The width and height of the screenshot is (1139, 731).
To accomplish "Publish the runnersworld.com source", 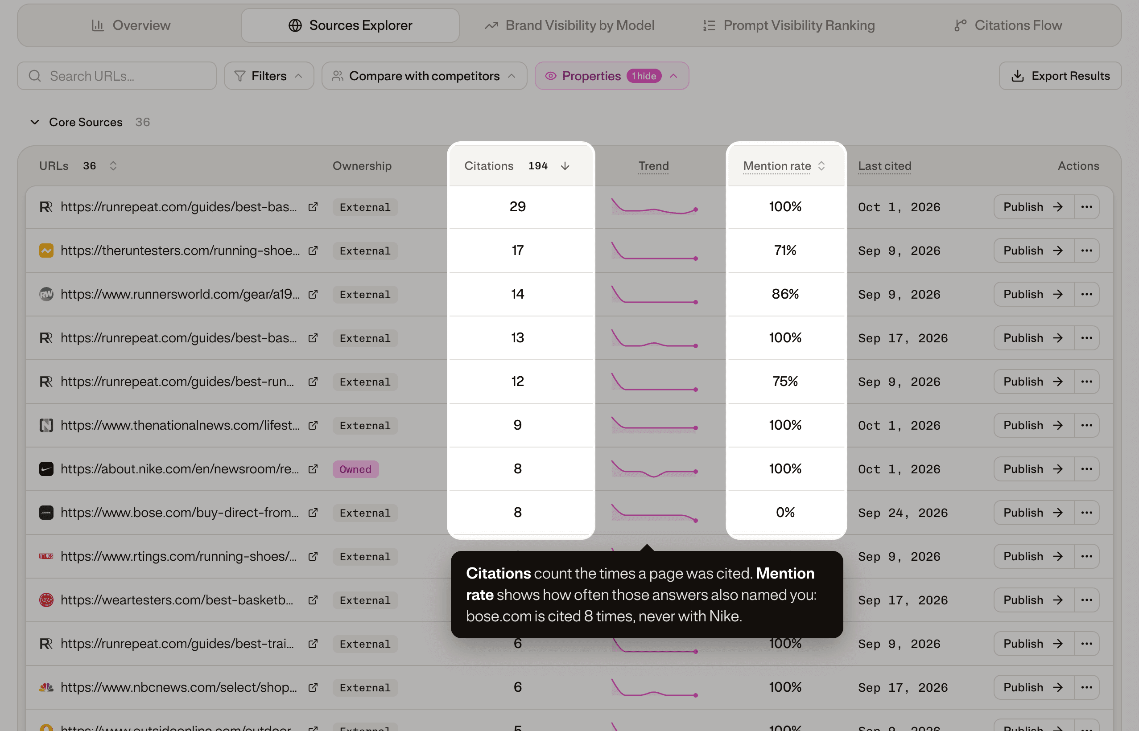I will (x=1034, y=294).
